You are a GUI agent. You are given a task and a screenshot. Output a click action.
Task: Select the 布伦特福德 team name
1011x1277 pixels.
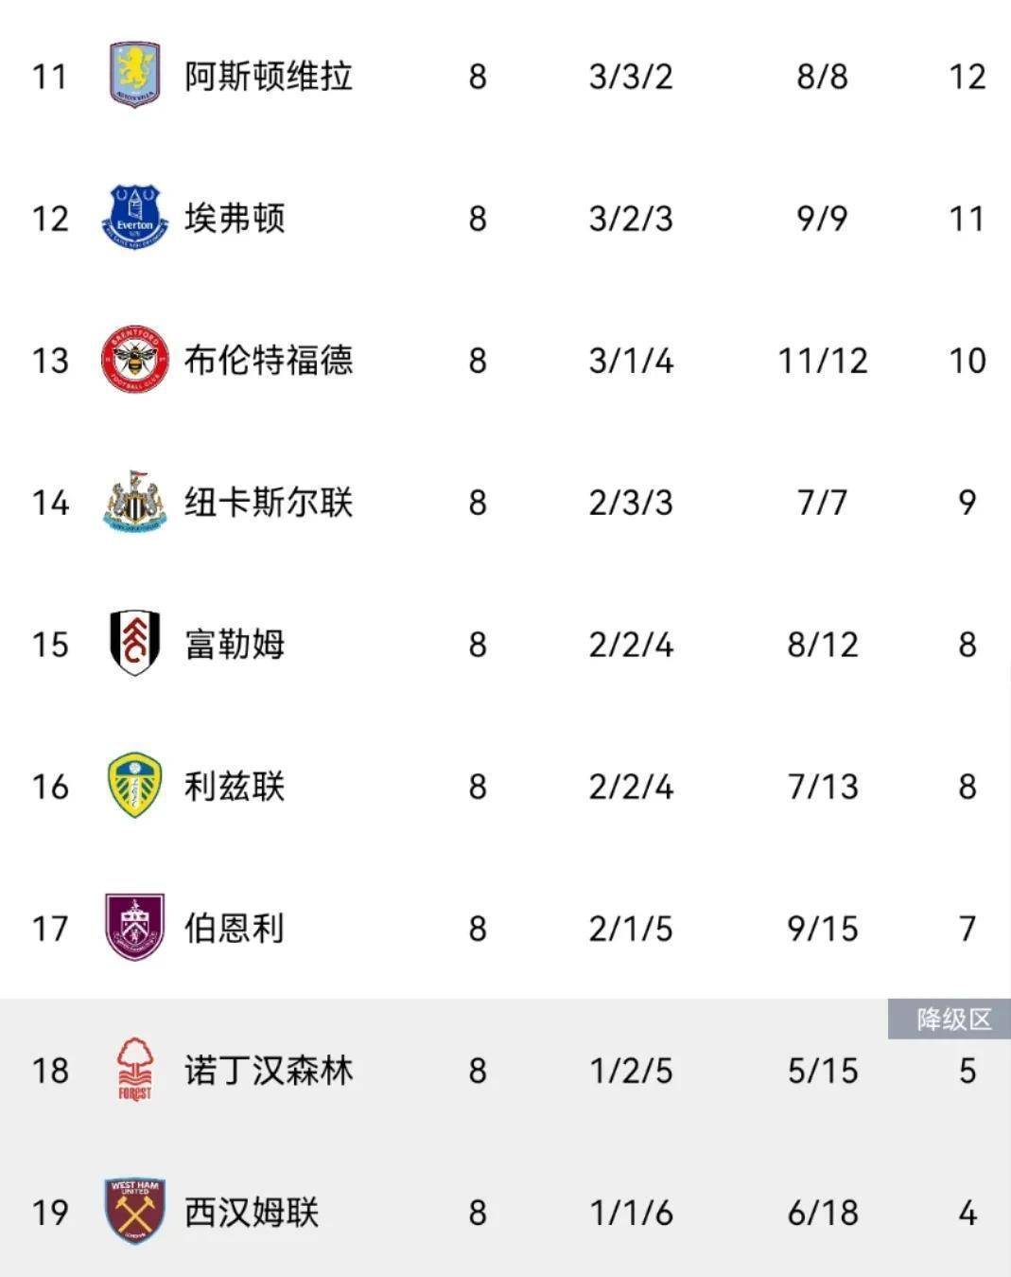tap(268, 360)
